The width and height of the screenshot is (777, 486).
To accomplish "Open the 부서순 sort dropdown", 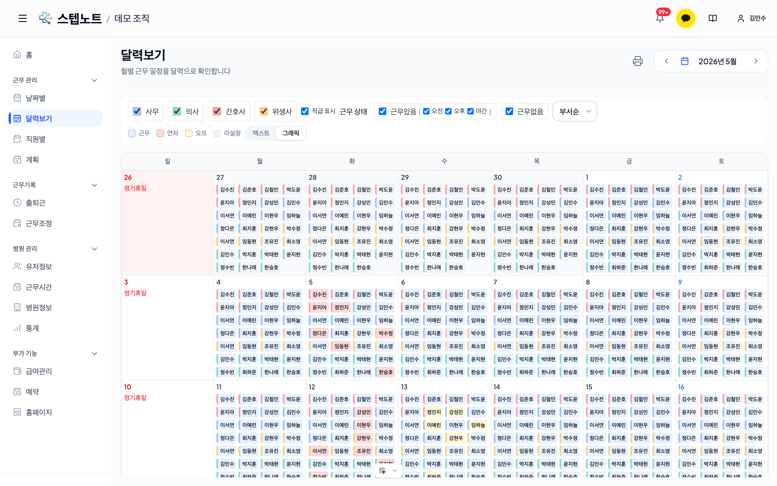I will coord(575,111).
